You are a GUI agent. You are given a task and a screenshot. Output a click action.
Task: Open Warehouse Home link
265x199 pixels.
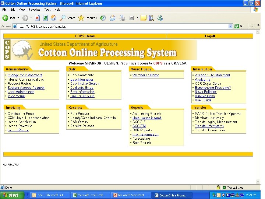[x=146, y=75]
